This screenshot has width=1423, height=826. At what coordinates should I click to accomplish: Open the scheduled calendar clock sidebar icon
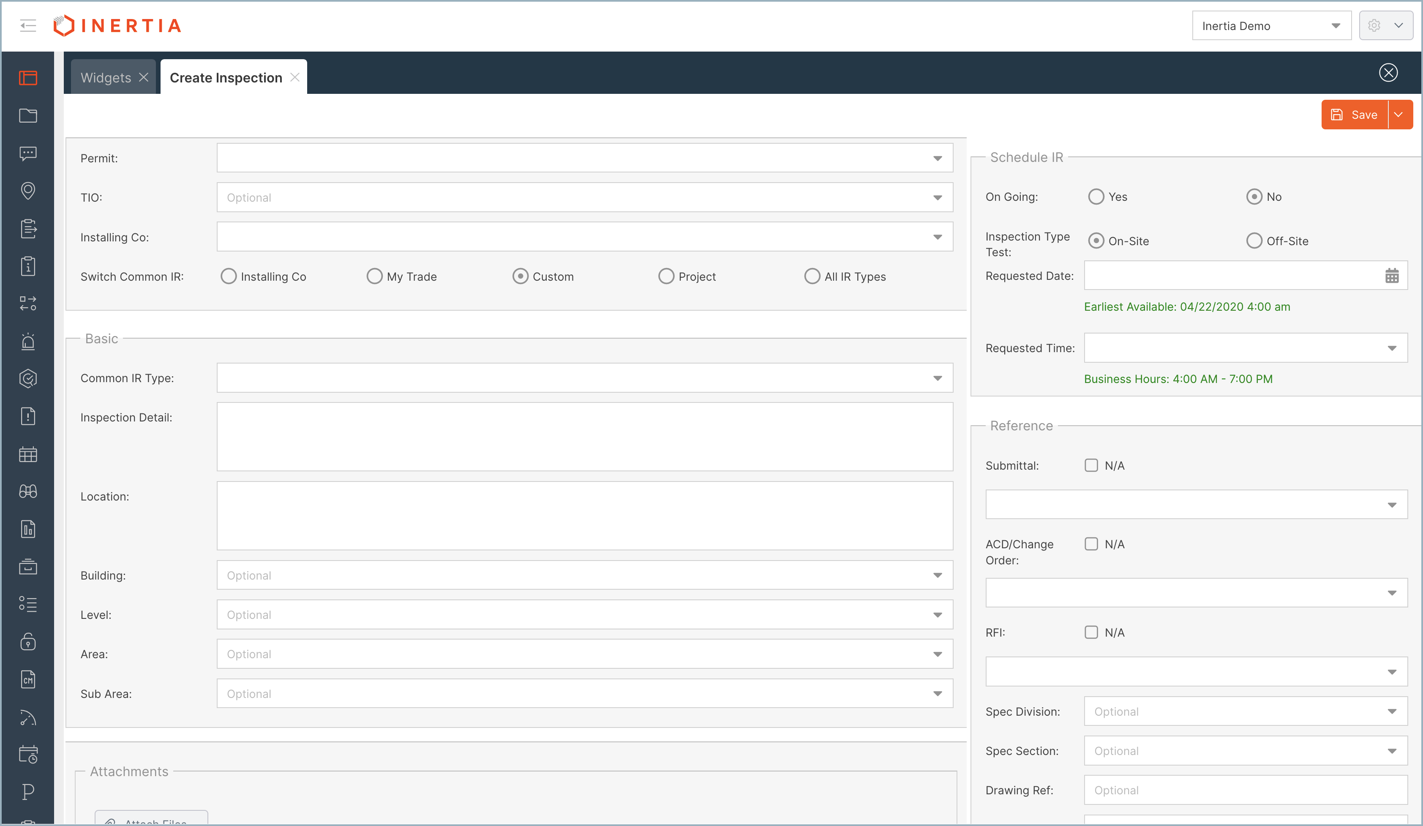(x=27, y=754)
